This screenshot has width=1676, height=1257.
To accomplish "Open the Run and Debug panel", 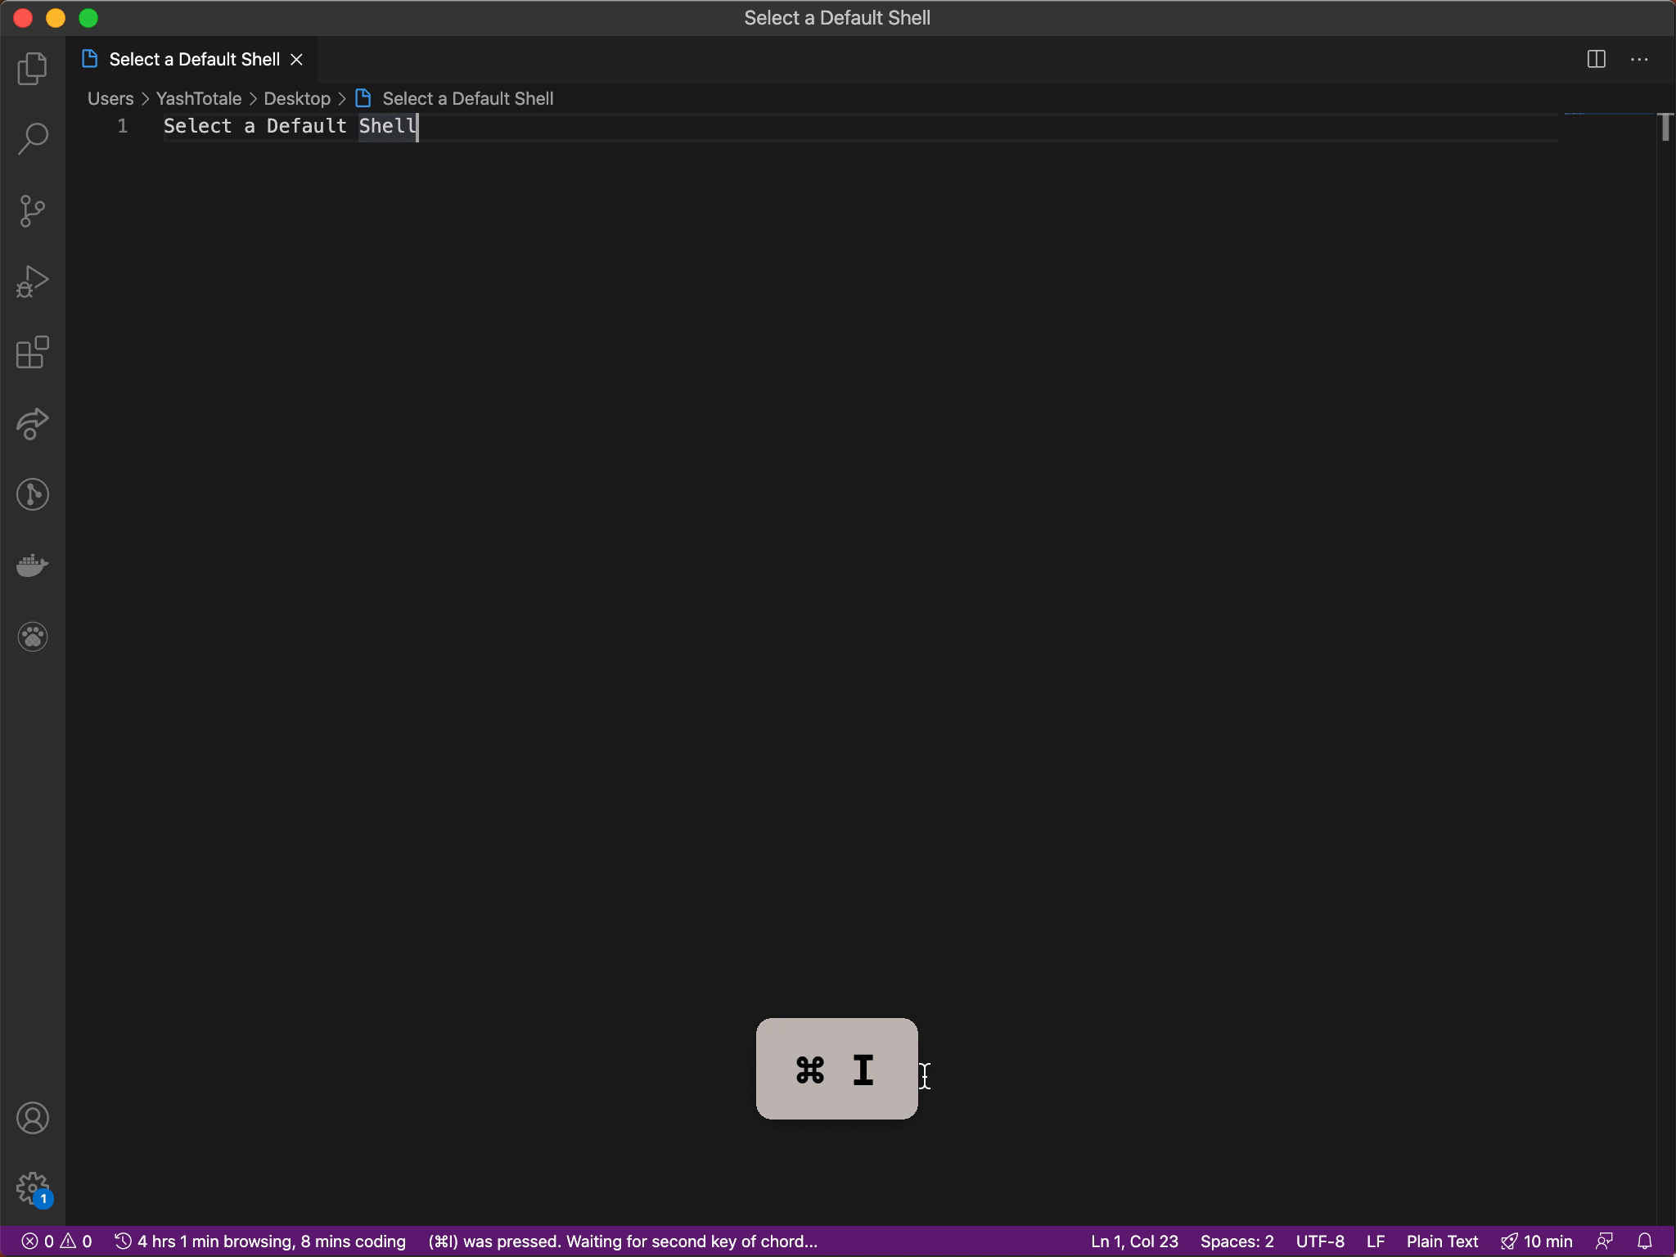I will [x=32, y=282].
